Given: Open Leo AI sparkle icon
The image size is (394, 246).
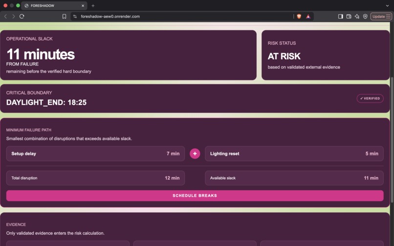Looking at the screenshot, I should pos(357,16).
